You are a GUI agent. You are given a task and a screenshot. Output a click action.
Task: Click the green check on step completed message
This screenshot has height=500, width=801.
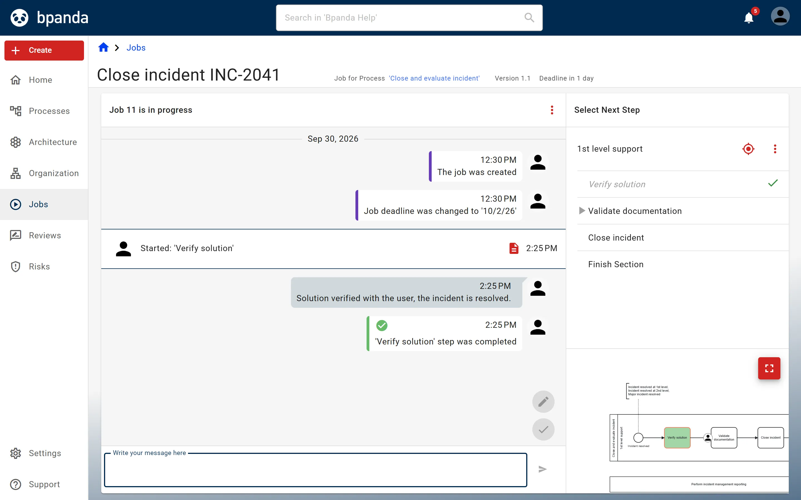(x=382, y=325)
